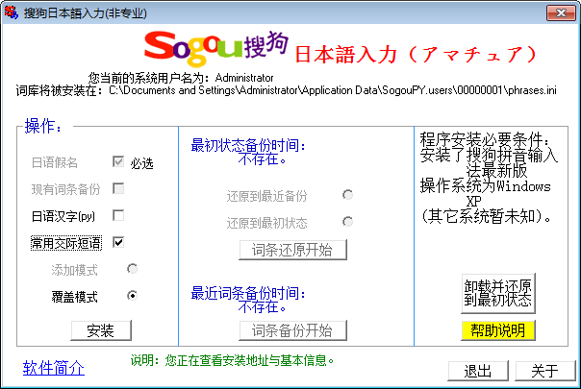Click the Sogou搜狗 logo banner
This screenshot has width=581, height=389.
[x=216, y=48]
